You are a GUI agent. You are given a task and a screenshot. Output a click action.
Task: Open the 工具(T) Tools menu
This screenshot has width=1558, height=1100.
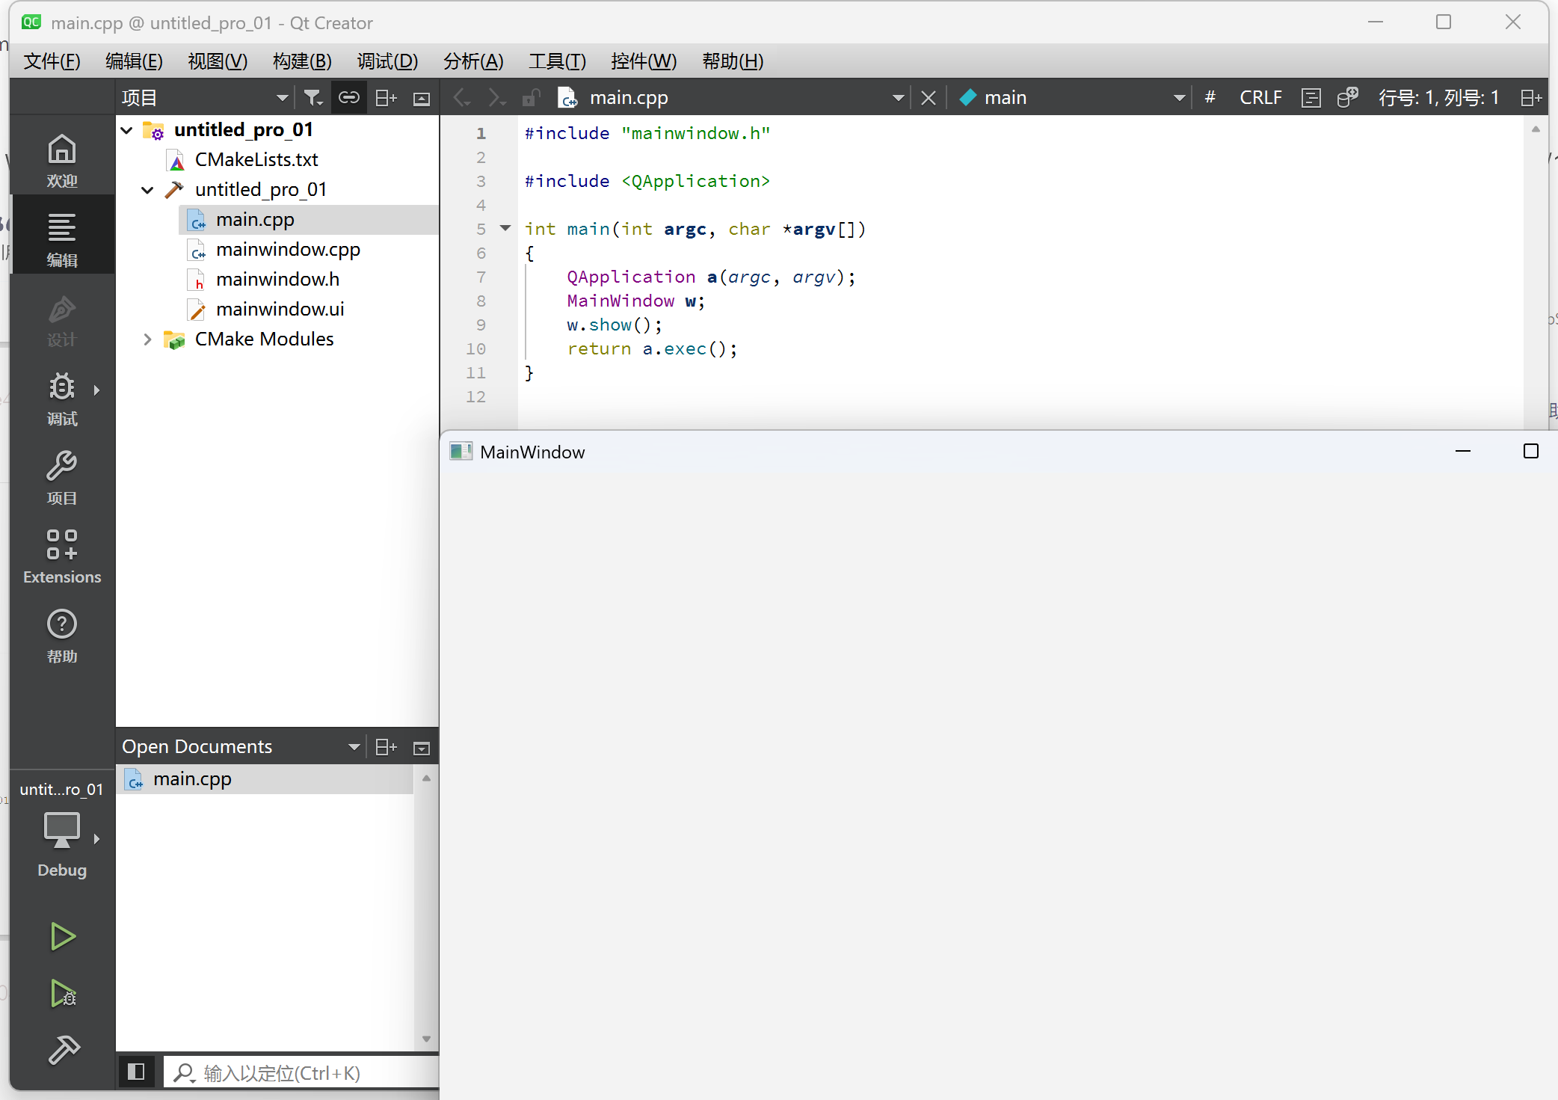click(x=557, y=61)
